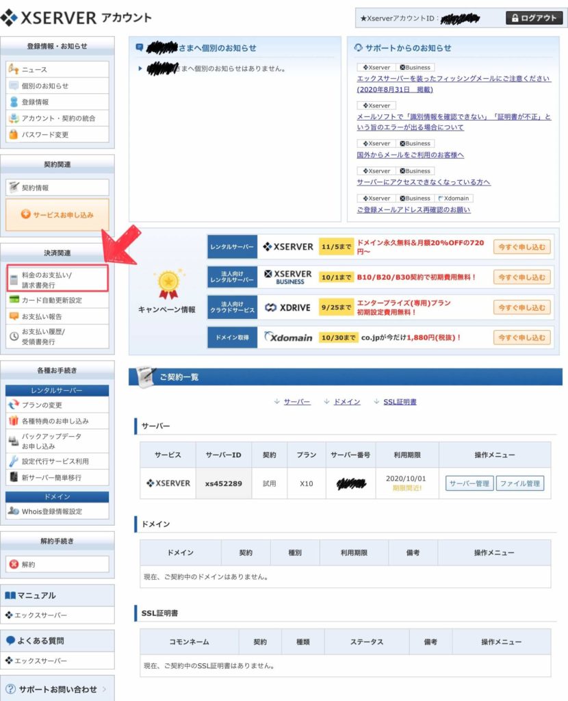Click the server icon for 新サーバー簡単移行
This screenshot has width=568, height=701.
(14, 477)
